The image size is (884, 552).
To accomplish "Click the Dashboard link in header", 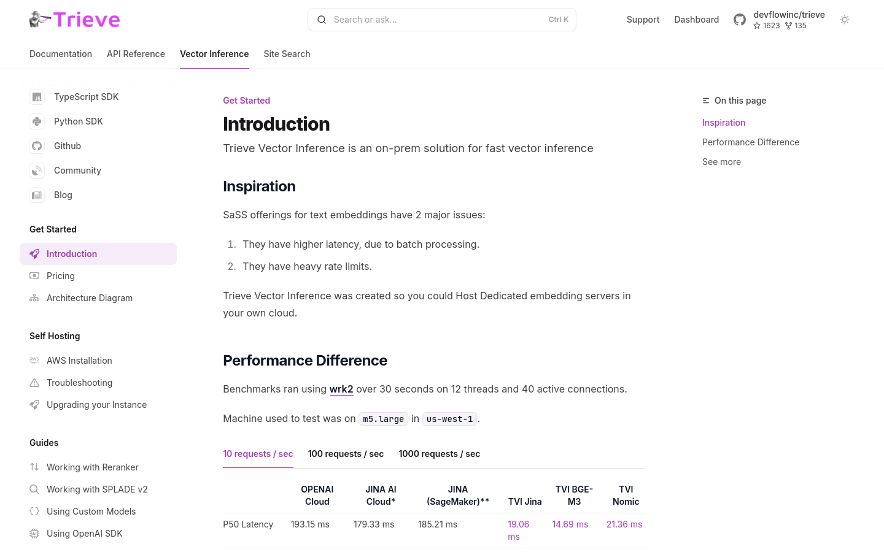I will coord(696,20).
